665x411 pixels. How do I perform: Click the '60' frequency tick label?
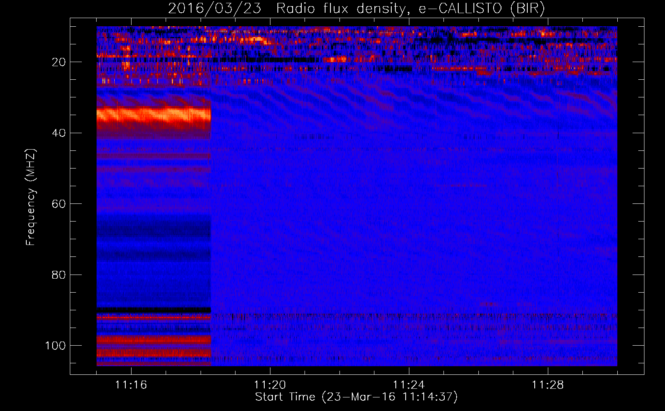coord(59,204)
